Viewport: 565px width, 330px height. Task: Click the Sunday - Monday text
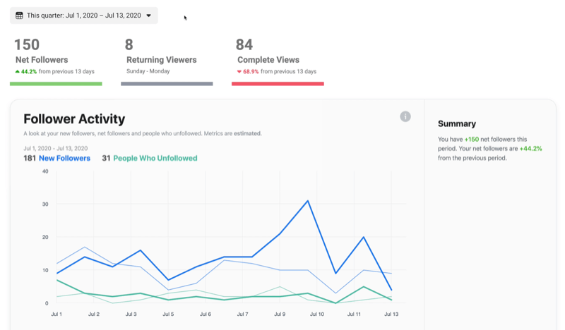148,71
